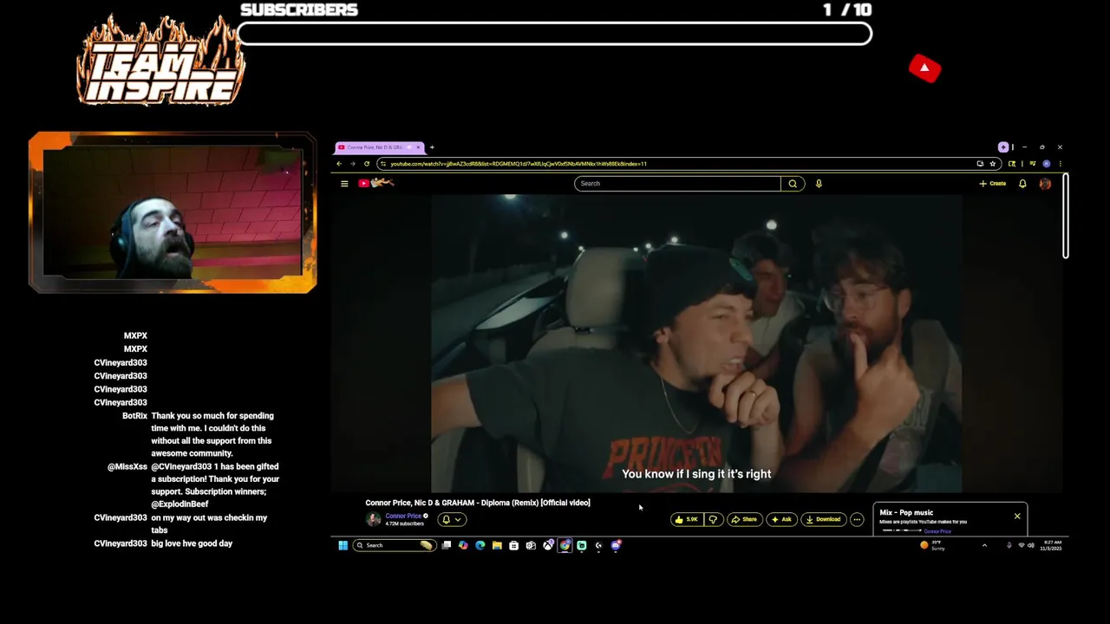Click chat message 'big love hve good day'
The image size is (1110, 624).
pyautogui.click(x=192, y=543)
